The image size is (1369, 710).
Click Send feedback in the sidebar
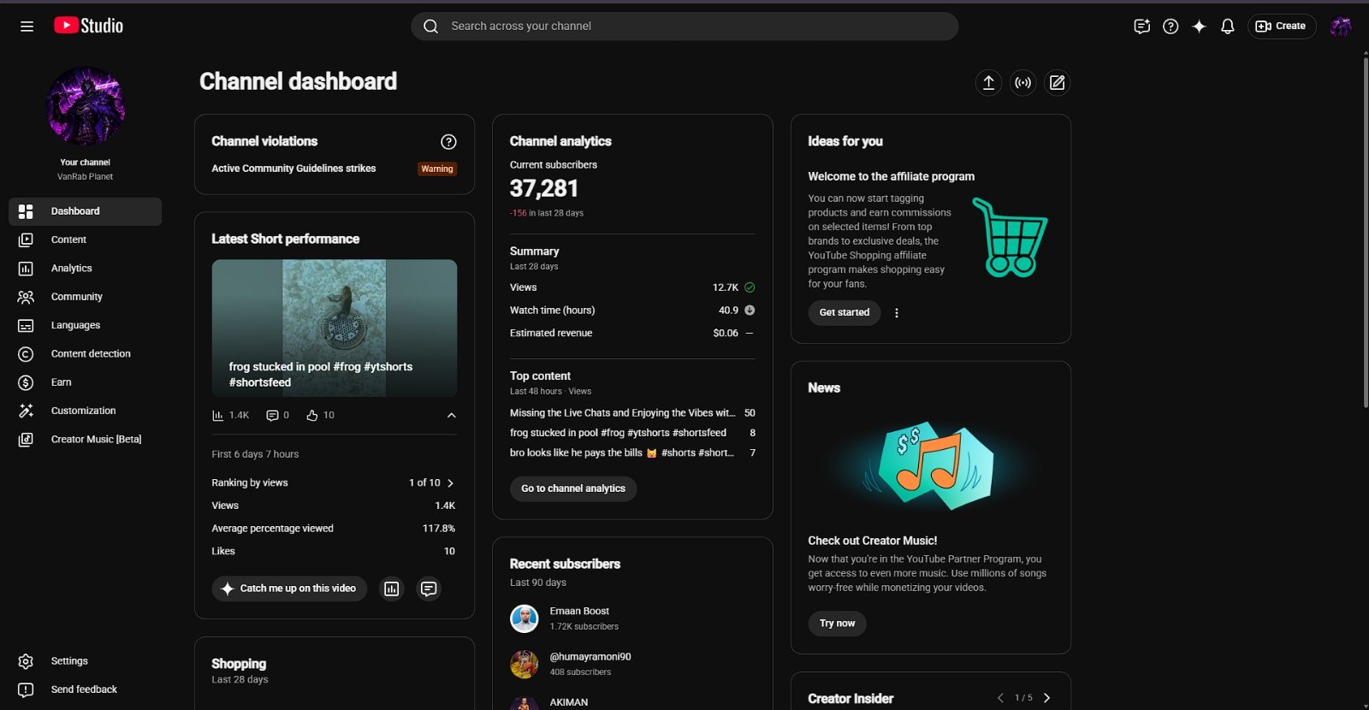pos(85,689)
